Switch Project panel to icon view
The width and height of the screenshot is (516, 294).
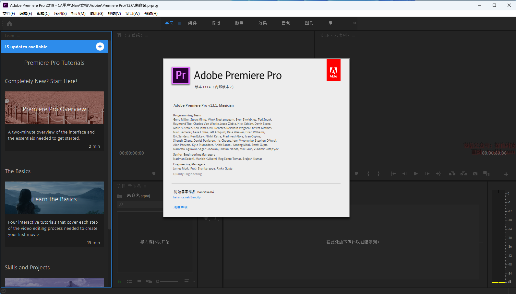pos(139,281)
